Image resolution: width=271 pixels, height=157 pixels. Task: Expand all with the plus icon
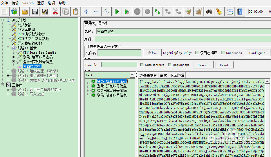[86, 12]
